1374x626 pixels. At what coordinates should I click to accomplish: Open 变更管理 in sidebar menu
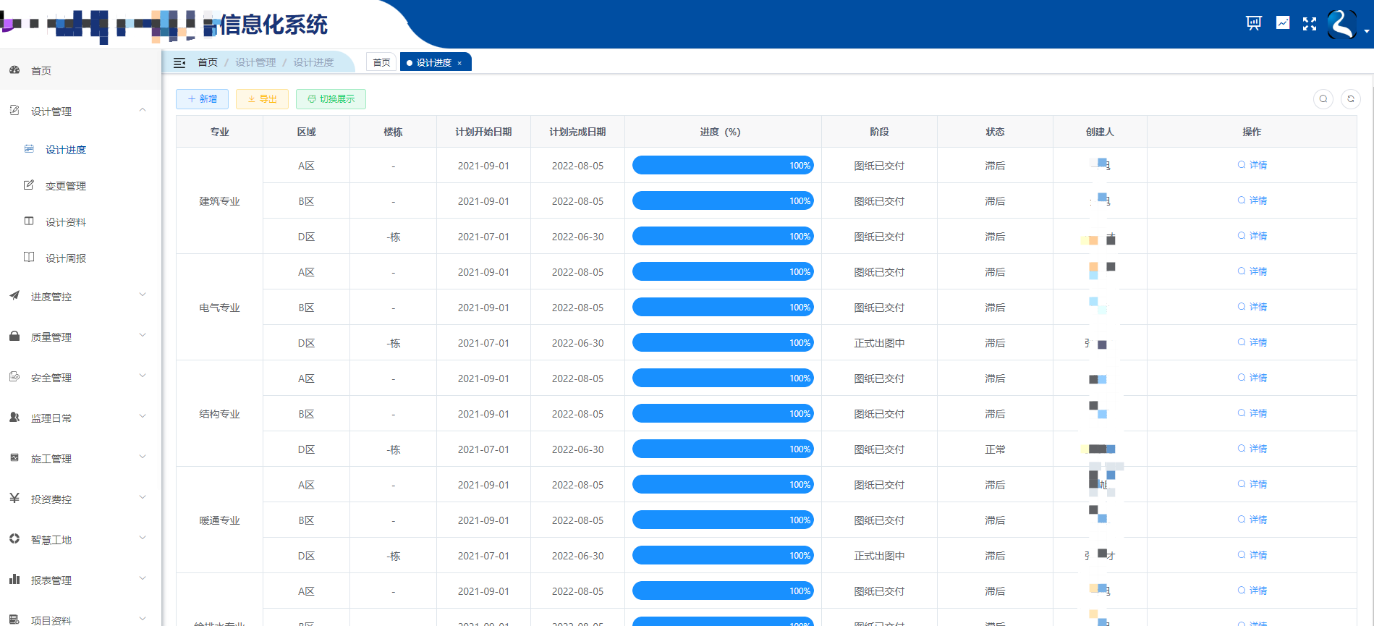click(x=66, y=186)
